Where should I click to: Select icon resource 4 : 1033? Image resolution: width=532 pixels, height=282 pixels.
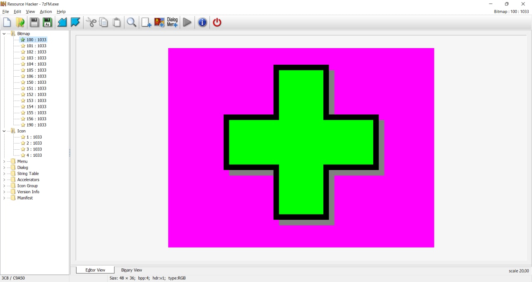[34, 156]
